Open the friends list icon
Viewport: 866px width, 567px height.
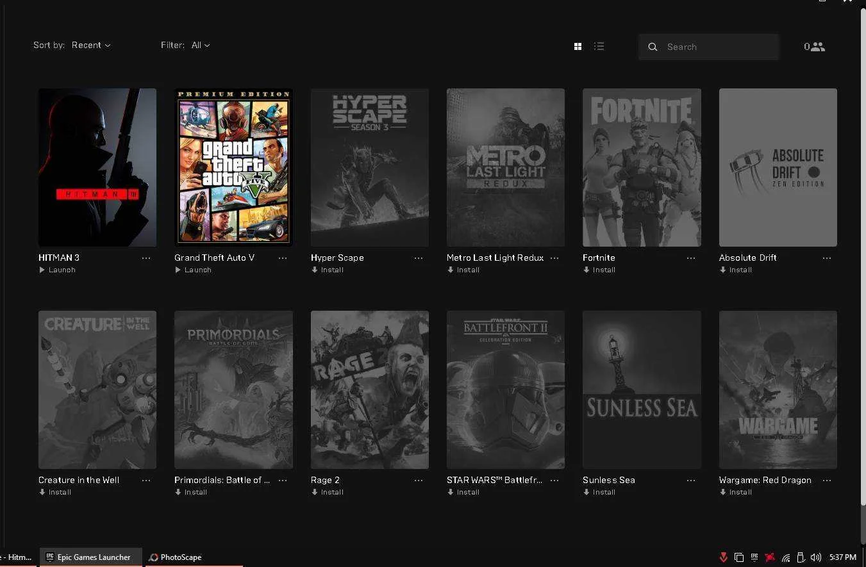pyautogui.click(x=815, y=47)
